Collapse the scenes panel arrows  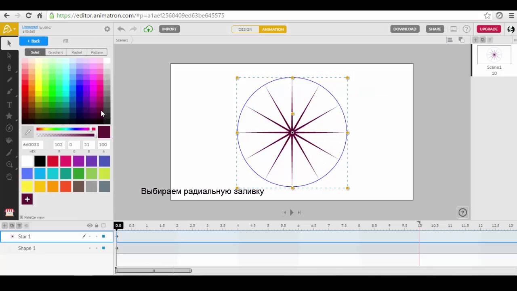[515, 40]
